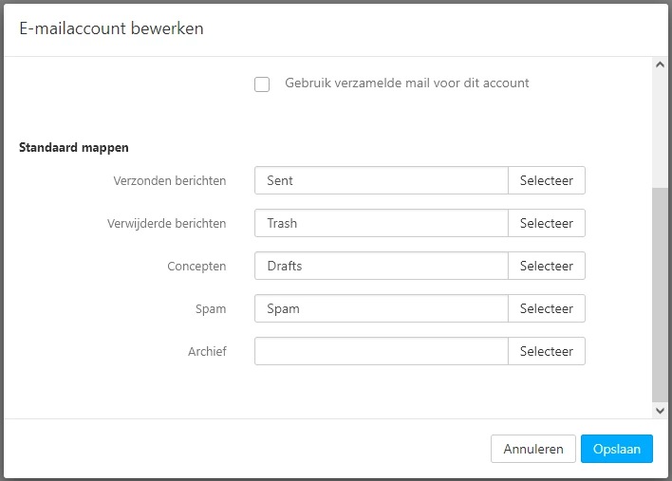Choose a folder via Selecteer for Concepten
Image resolution: width=672 pixels, height=481 pixels.
point(547,266)
